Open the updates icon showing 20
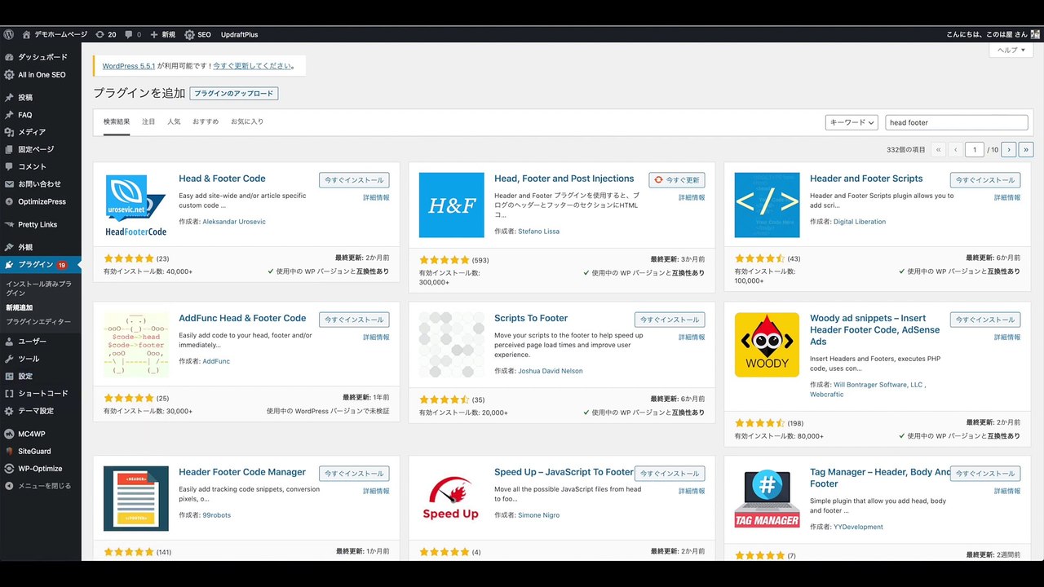Screen dimensions: 1044x587 point(100,34)
